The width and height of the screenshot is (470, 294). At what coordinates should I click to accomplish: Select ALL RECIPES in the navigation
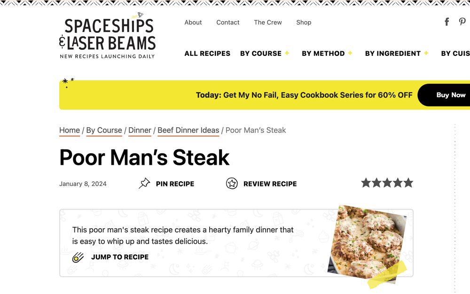(x=207, y=54)
